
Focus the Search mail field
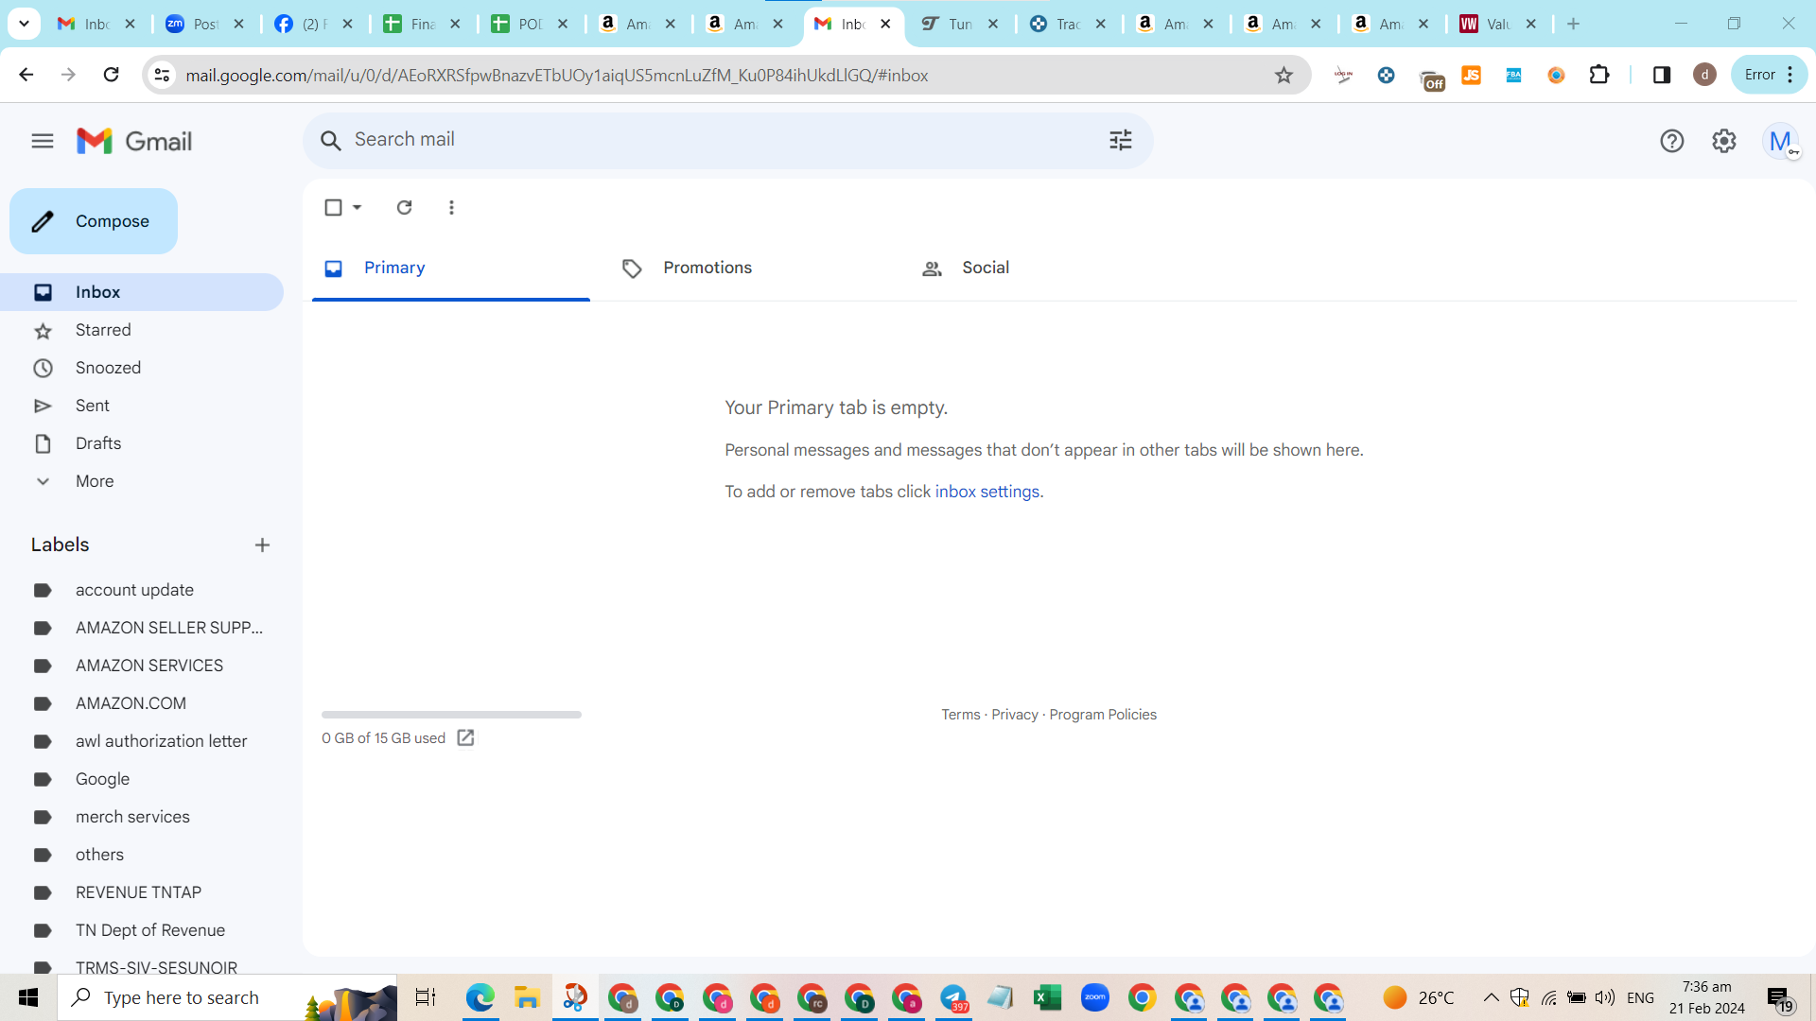(x=728, y=141)
